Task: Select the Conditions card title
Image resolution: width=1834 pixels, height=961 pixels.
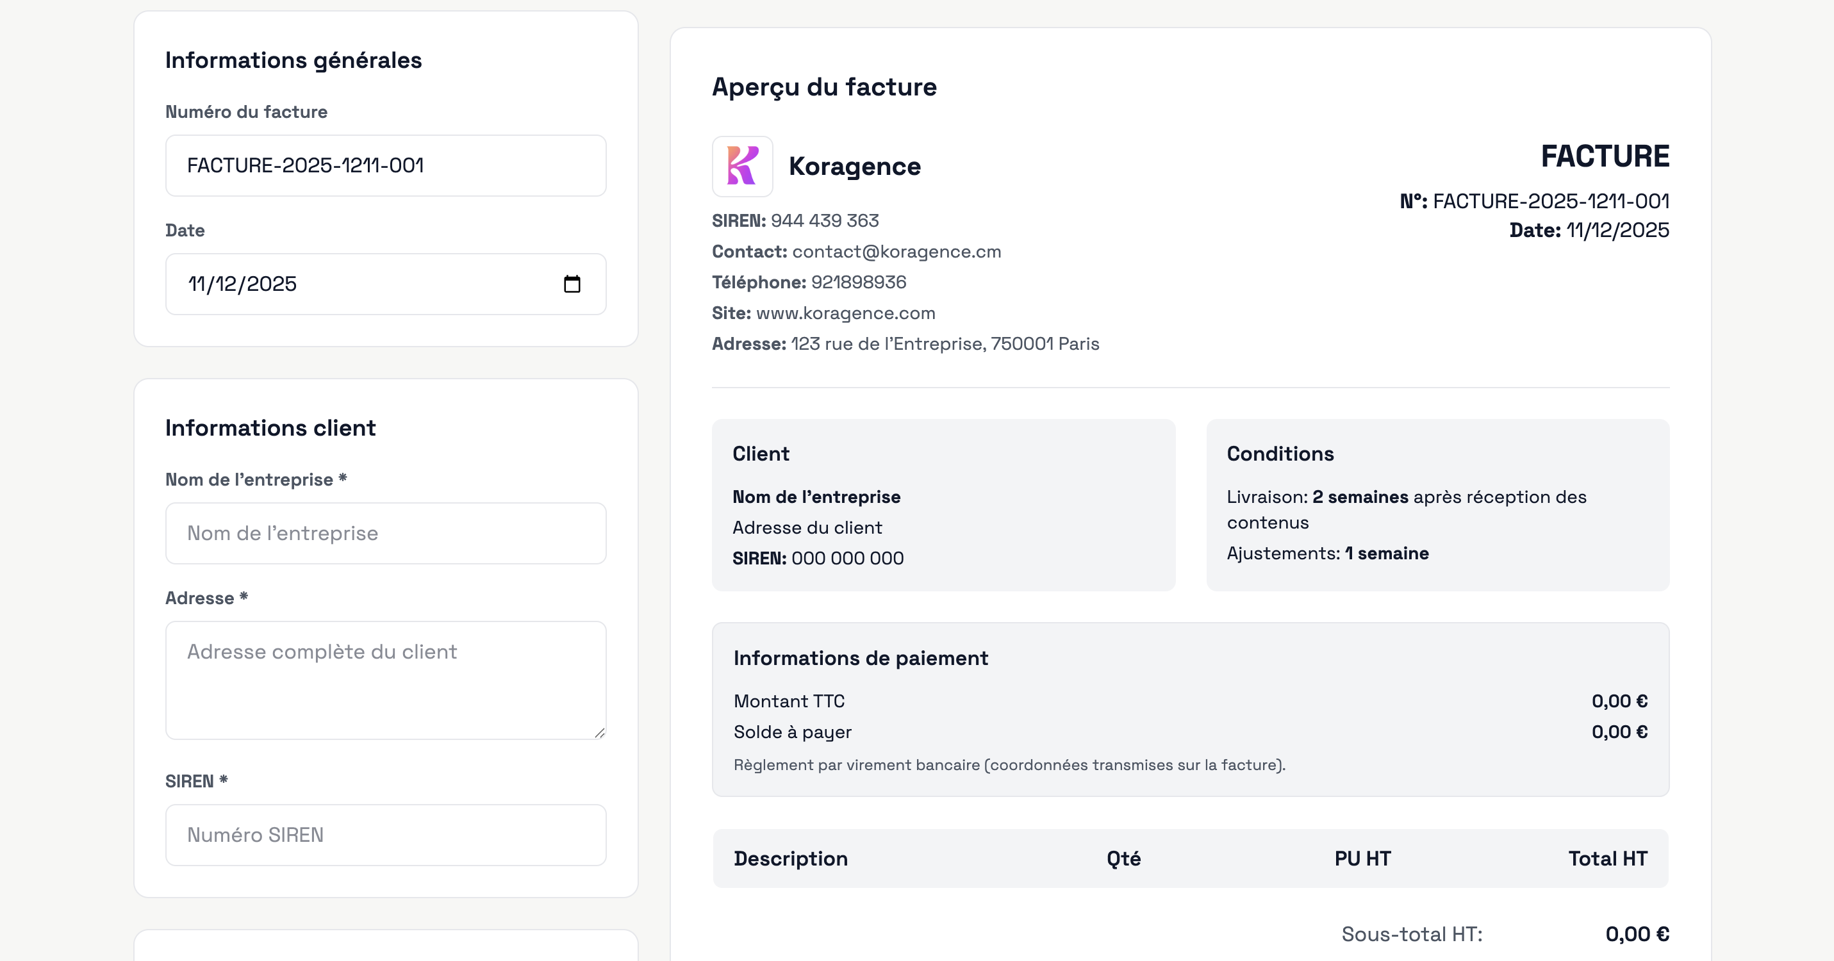Action: pyautogui.click(x=1280, y=454)
